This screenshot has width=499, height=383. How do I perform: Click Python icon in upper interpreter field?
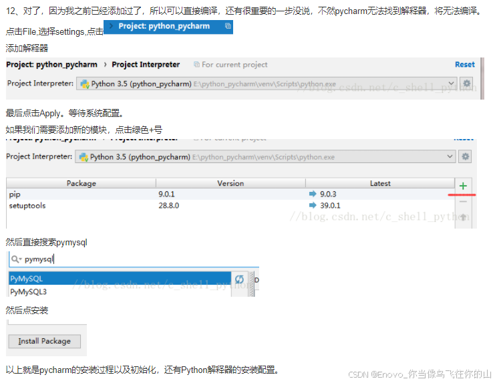(85, 84)
